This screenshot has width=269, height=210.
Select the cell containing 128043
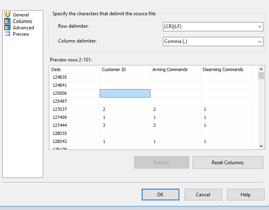click(x=74, y=141)
